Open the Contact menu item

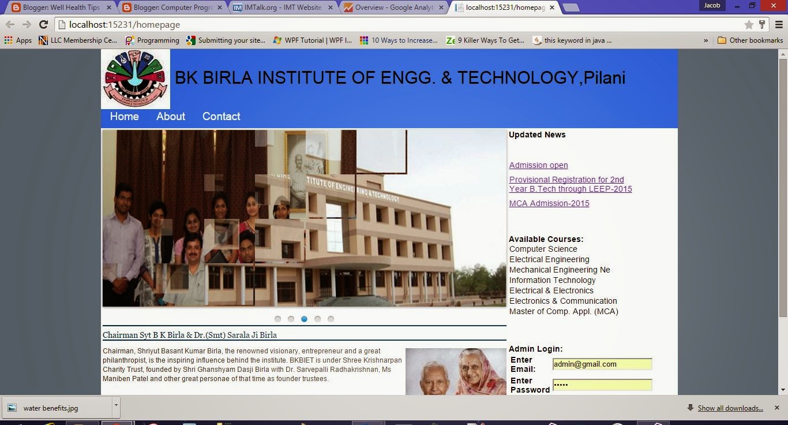coord(221,116)
